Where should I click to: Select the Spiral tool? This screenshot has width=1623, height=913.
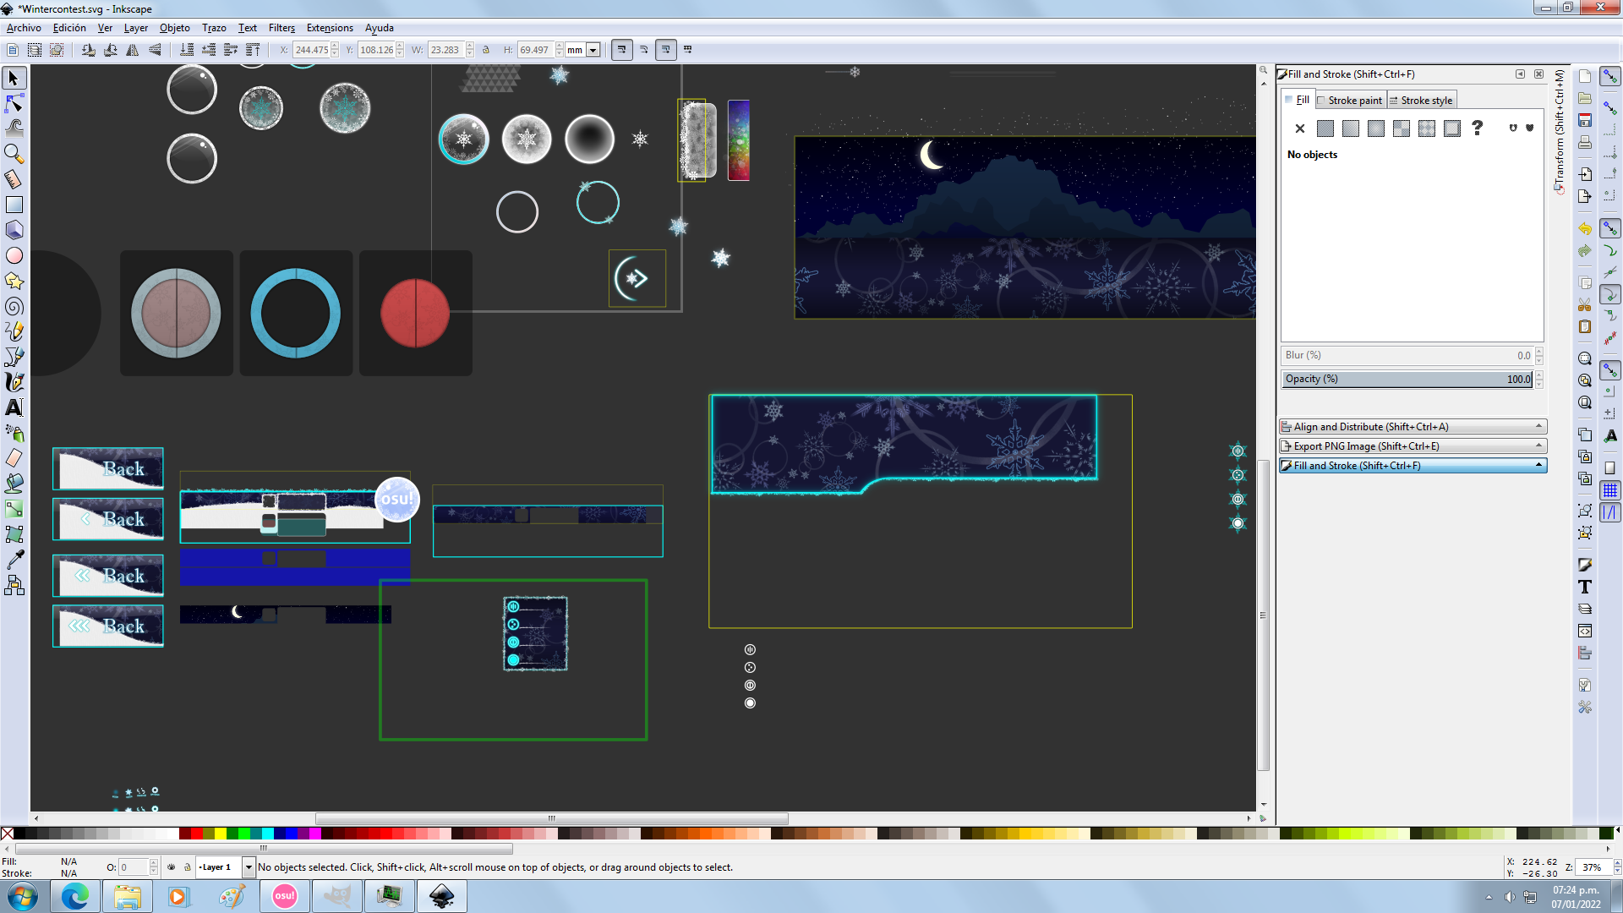[x=14, y=306]
